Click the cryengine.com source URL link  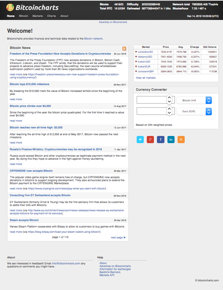tap(66, 188)
